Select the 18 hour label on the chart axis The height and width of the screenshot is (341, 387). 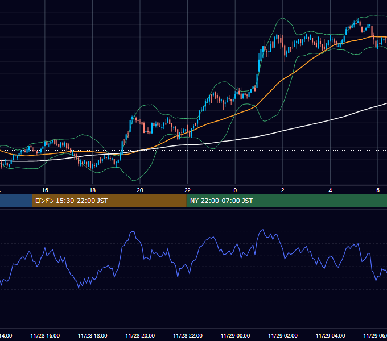[x=93, y=190]
